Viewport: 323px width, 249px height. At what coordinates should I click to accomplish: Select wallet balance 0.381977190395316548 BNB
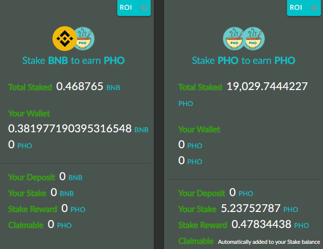tap(78, 129)
